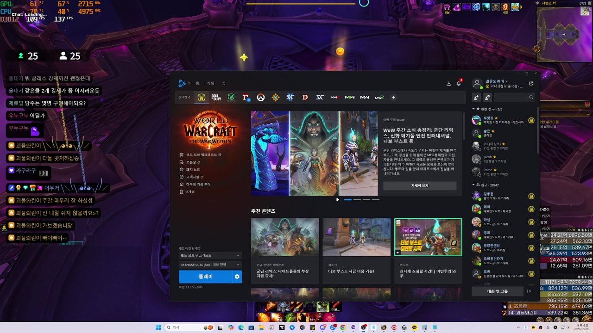The width and height of the screenshot is (593, 333).
Task: Select Call of Duty game icon
Action: (x=216, y=98)
